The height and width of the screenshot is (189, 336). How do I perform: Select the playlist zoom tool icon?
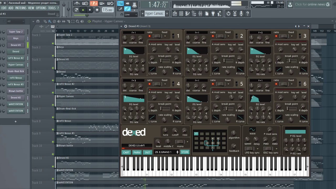point(77,21)
